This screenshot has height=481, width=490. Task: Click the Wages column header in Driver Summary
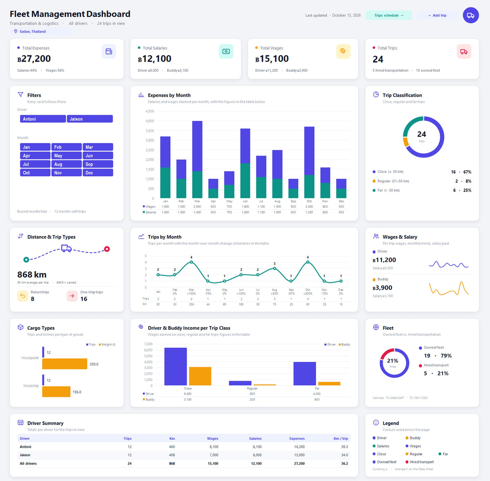pos(212,439)
